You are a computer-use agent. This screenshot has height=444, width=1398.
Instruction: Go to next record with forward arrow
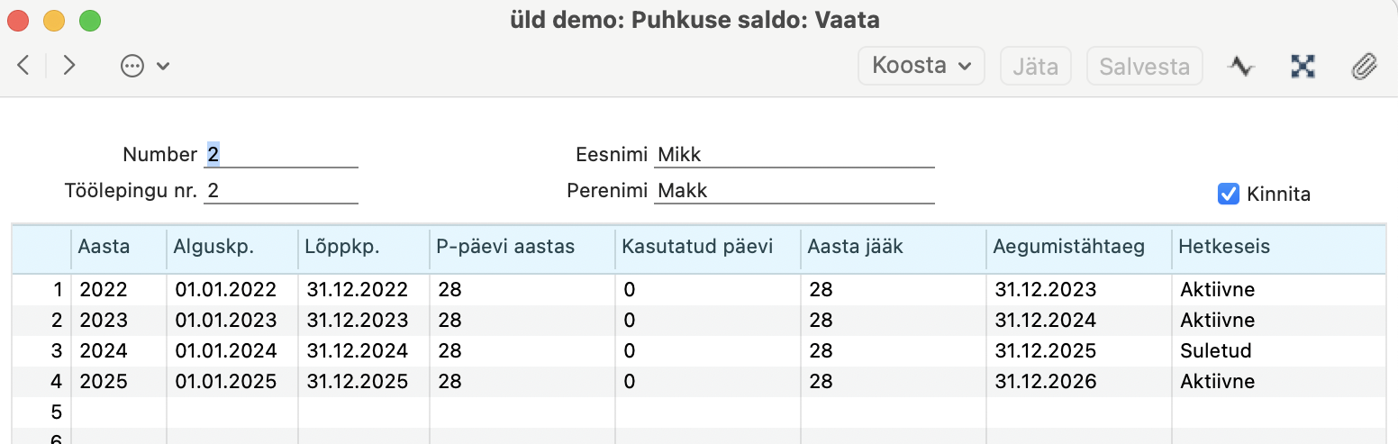68,65
